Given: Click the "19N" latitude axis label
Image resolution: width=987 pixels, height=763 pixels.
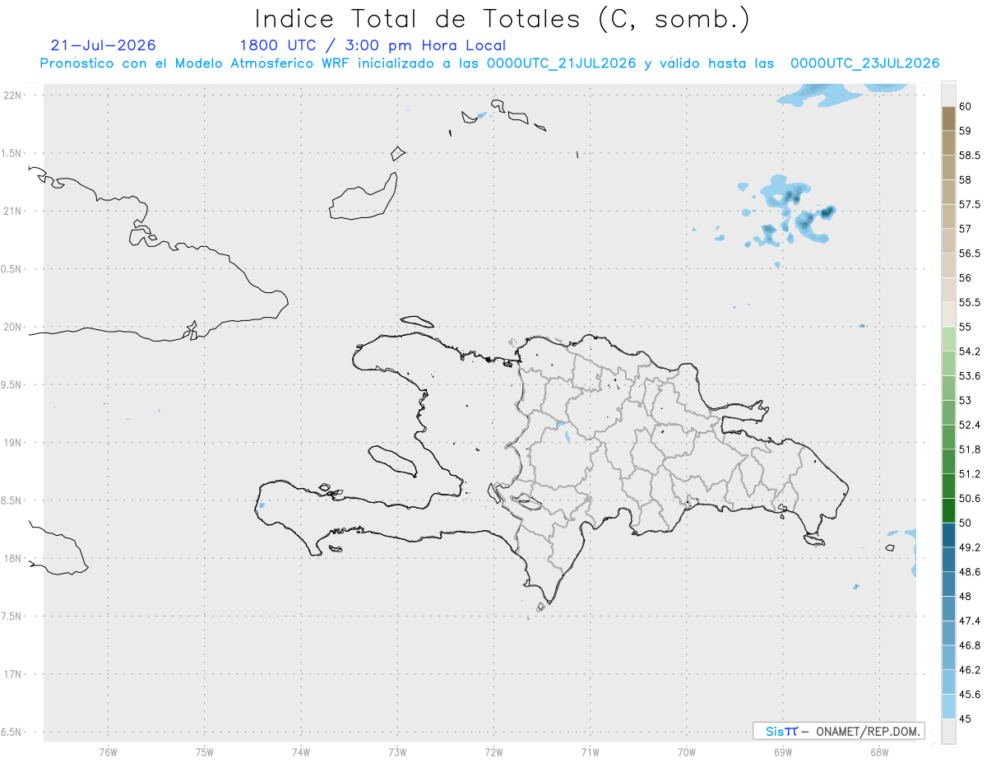Looking at the screenshot, I should pyautogui.click(x=12, y=443).
